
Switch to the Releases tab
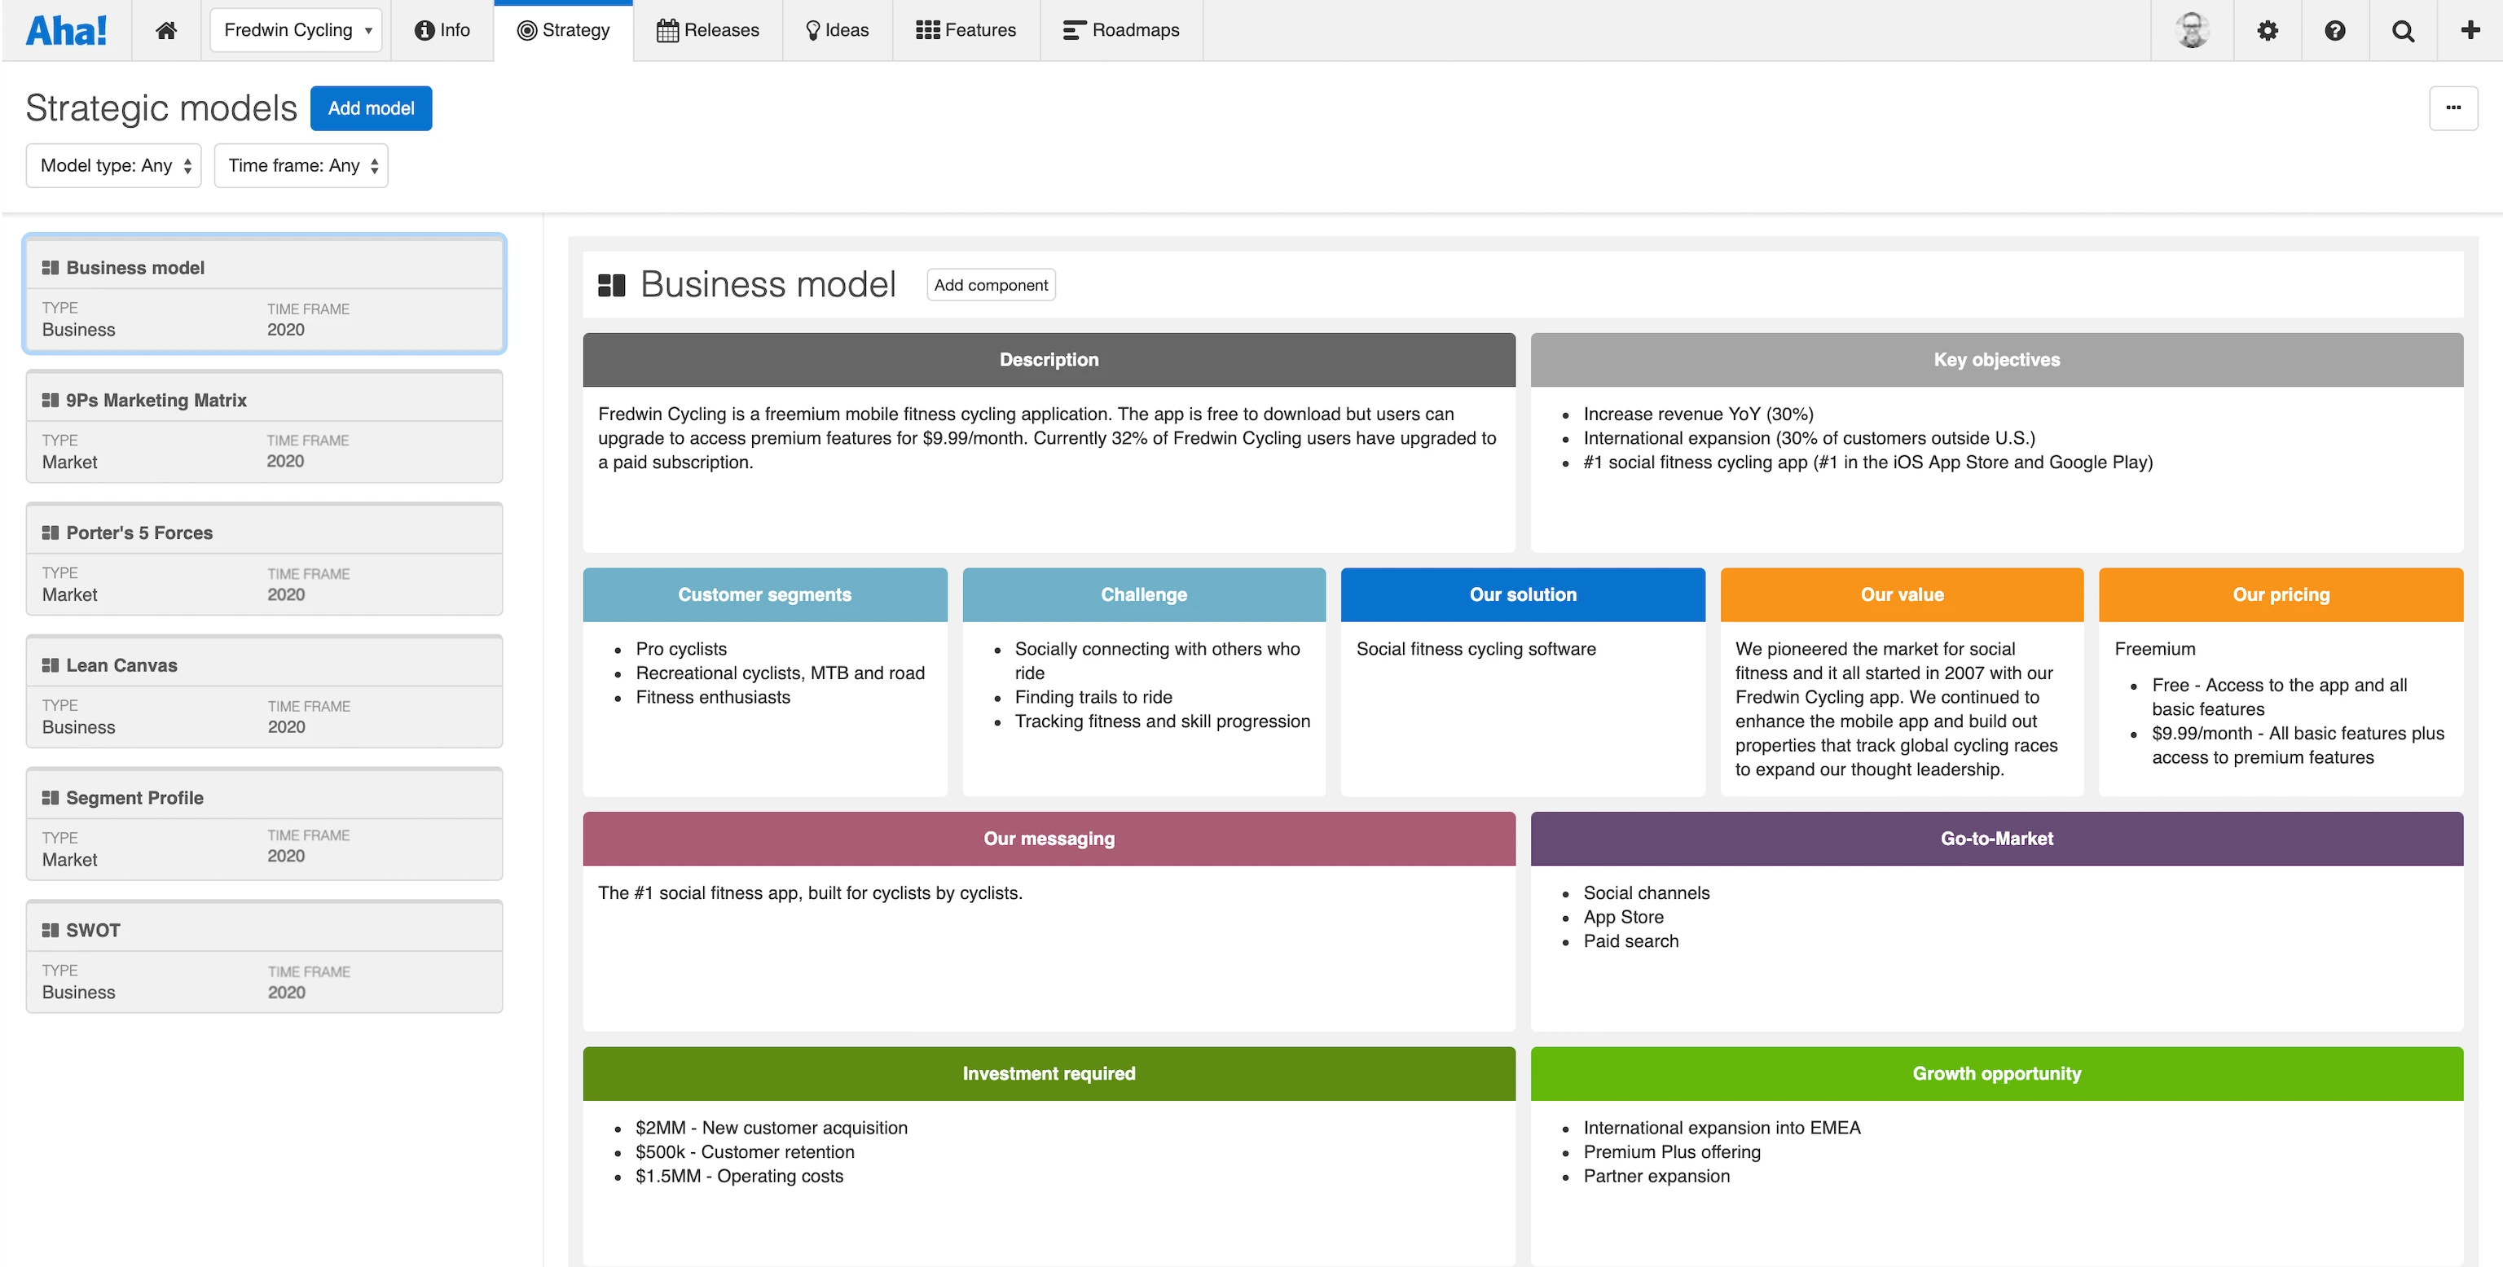[x=708, y=29]
